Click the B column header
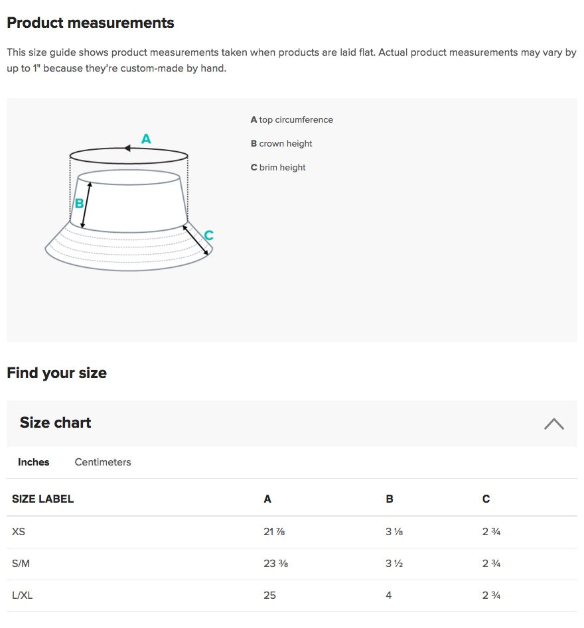 390,499
